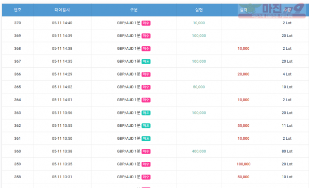Click the timestamp 05-11 14:02

click(62, 87)
